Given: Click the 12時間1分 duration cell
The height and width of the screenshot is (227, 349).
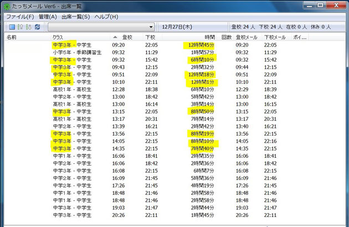Looking at the screenshot, I should point(203,82).
